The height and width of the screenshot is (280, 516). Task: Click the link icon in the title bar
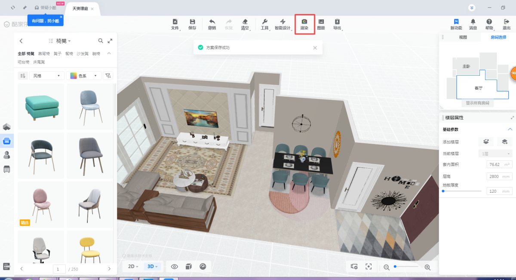[25, 8]
